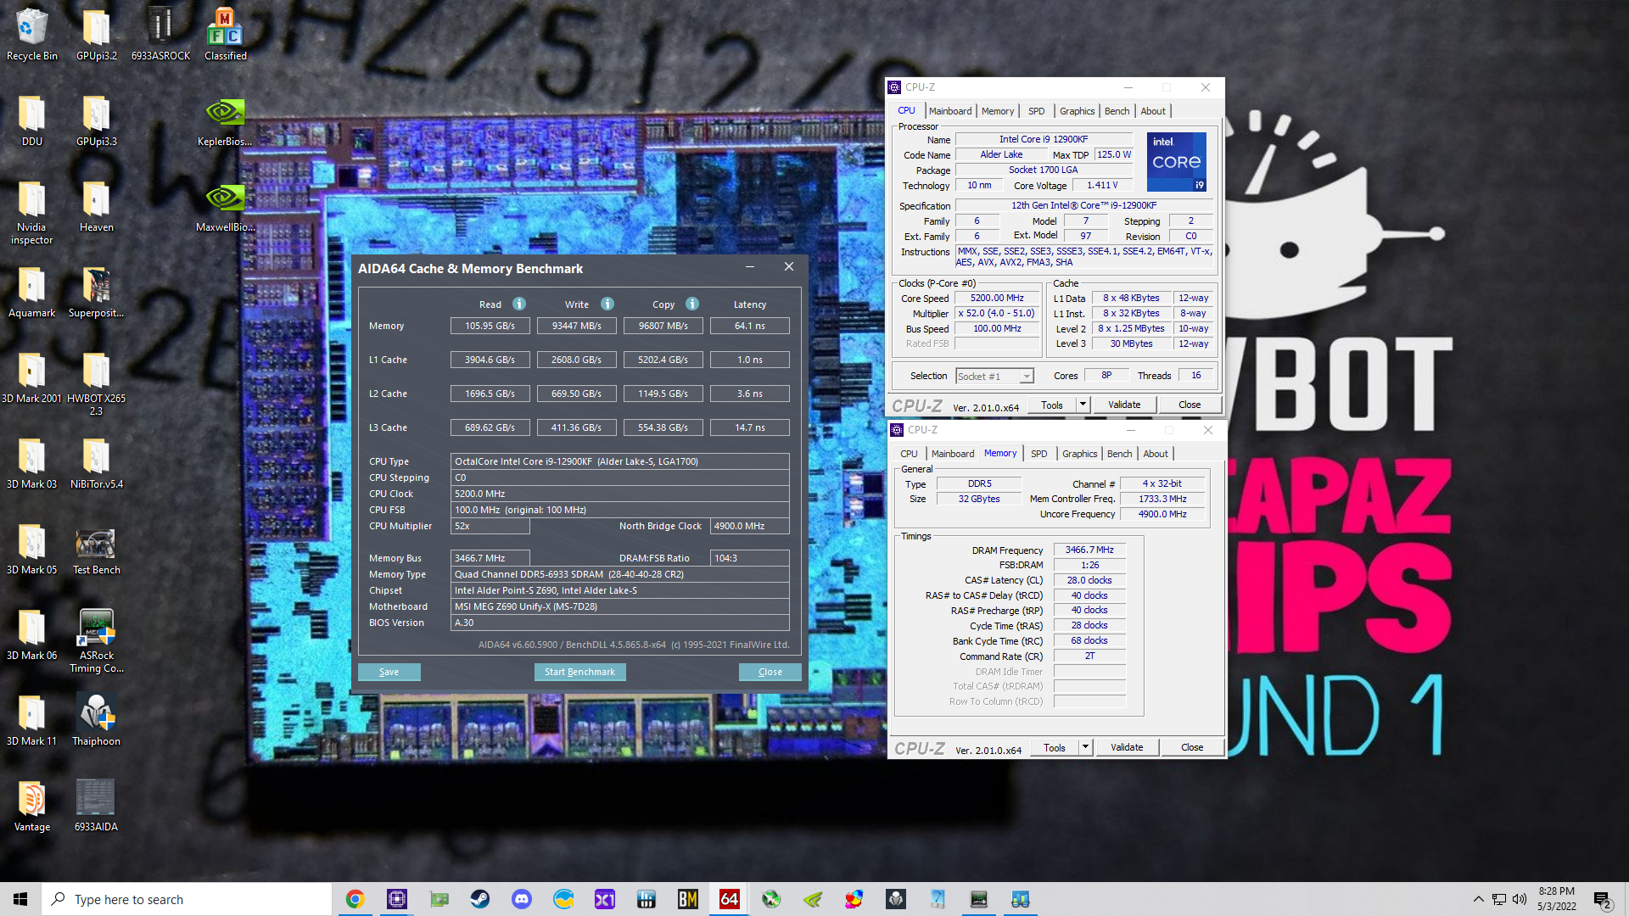Launch the Classified desktop shortcut
Image resolution: width=1629 pixels, height=916 pixels.
[x=225, y=34]
